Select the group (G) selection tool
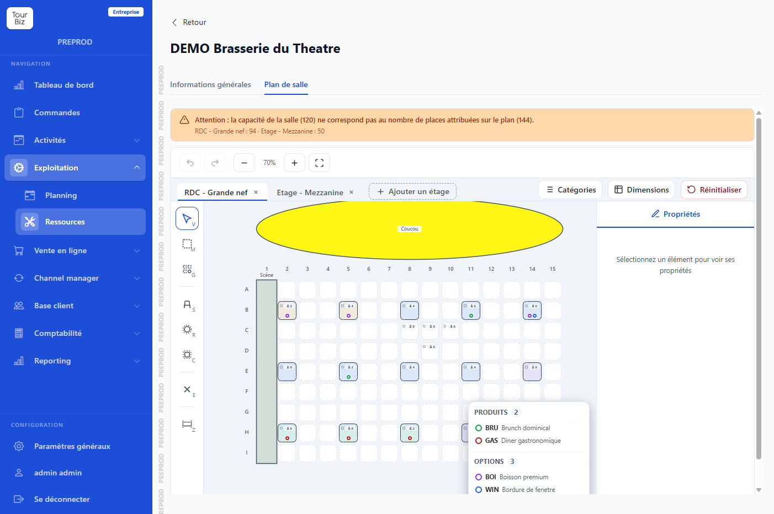 [187, 270]
